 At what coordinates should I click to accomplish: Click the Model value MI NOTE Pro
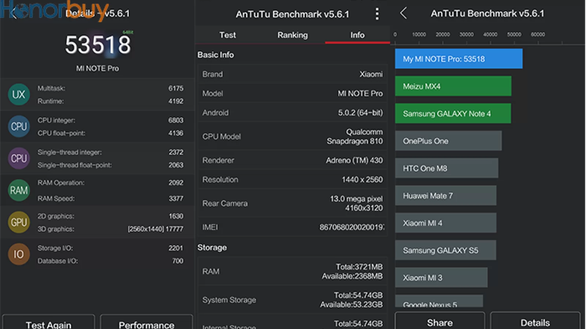coord(360,94)
